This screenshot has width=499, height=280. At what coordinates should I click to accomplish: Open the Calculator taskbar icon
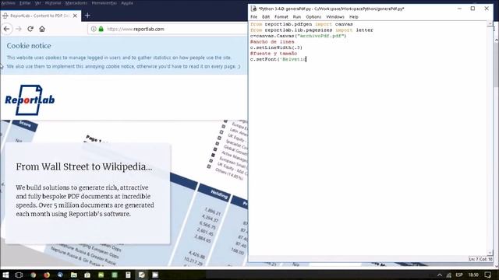(128, 275)
